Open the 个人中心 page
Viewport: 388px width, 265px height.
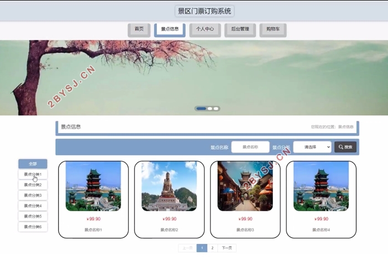(205, 29)
